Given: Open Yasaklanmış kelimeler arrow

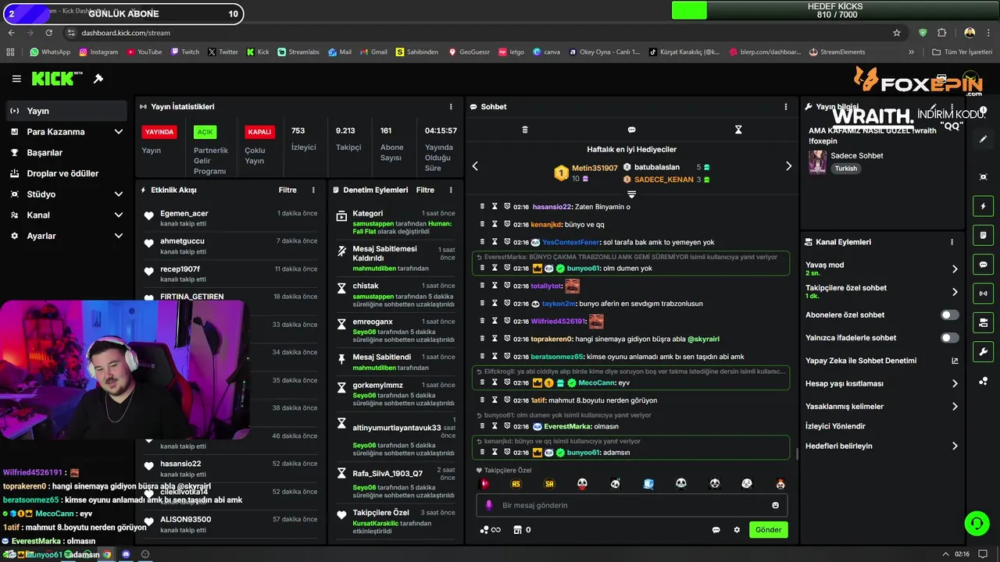Looking at the screenshot, I should (x=955, y=407).
